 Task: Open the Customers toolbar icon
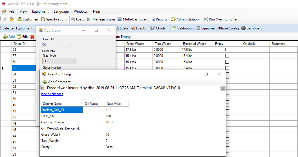28,19
